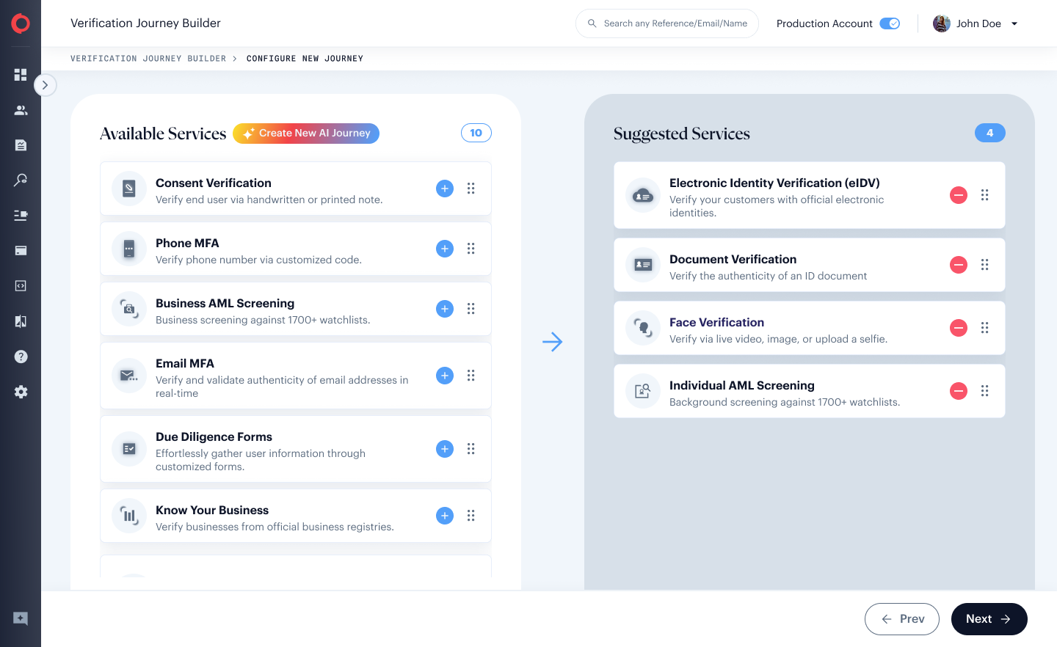This screenshot has width=1057, height=647.
Task: Open the code integration icon in sidebar
Action: (x=21, y=285)
